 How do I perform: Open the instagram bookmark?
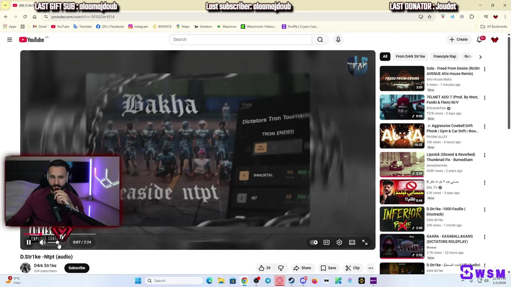coord(138,27)
